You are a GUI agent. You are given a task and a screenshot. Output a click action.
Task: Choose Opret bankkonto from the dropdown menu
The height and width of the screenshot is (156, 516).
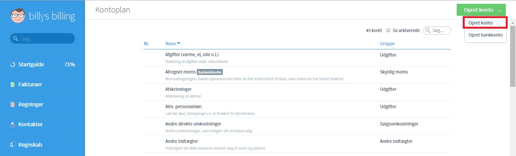point(485,35)
